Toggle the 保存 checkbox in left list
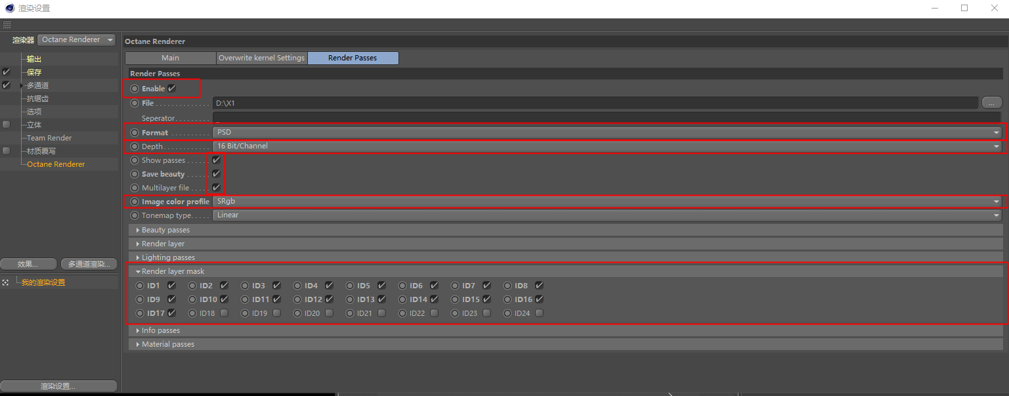The image size is (1009, 396). [x=7, y=72]
